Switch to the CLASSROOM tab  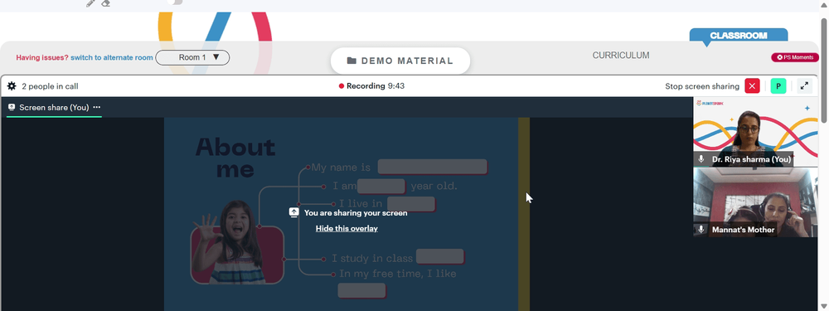[x=738, y=36]
